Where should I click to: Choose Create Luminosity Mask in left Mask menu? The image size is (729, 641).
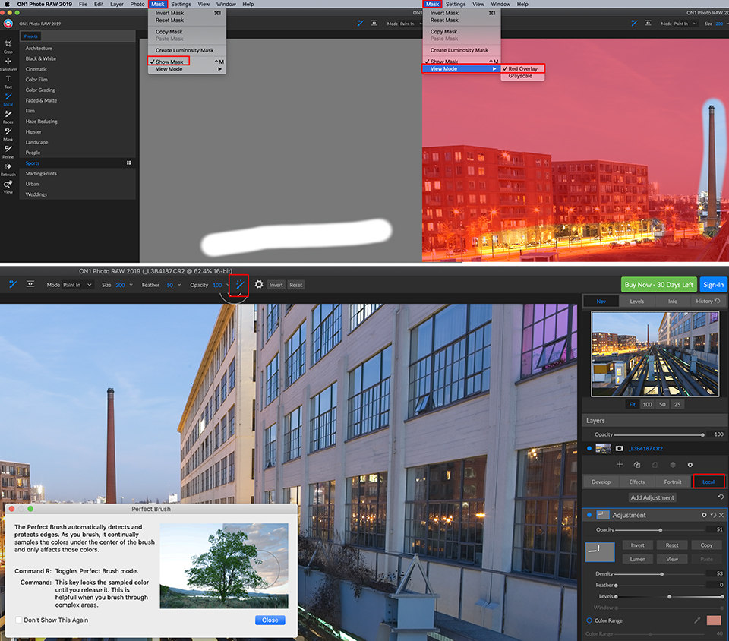pos(185,50)
